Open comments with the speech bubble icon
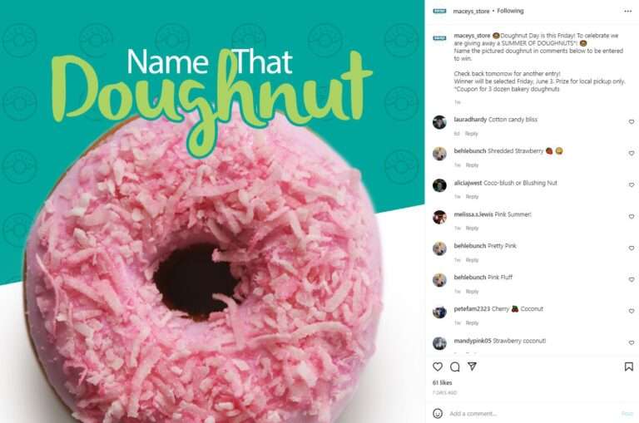This screenshot has width=639, height=423. 455,366
